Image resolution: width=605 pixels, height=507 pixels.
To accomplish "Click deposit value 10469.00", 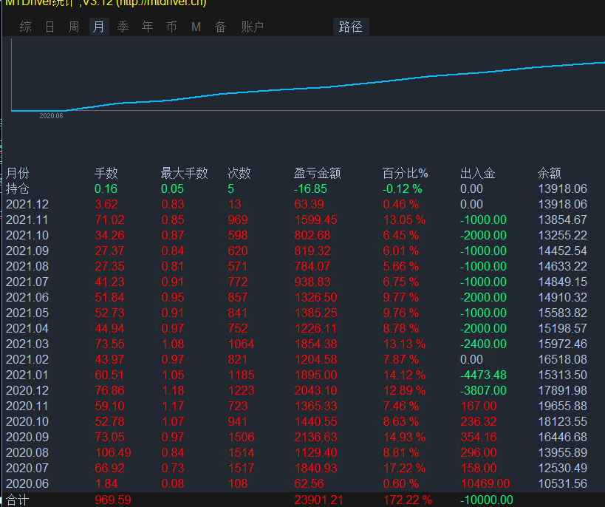I will point(485,483).
